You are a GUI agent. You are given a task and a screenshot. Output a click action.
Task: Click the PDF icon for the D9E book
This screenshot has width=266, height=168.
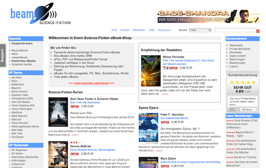click(165, 68)
